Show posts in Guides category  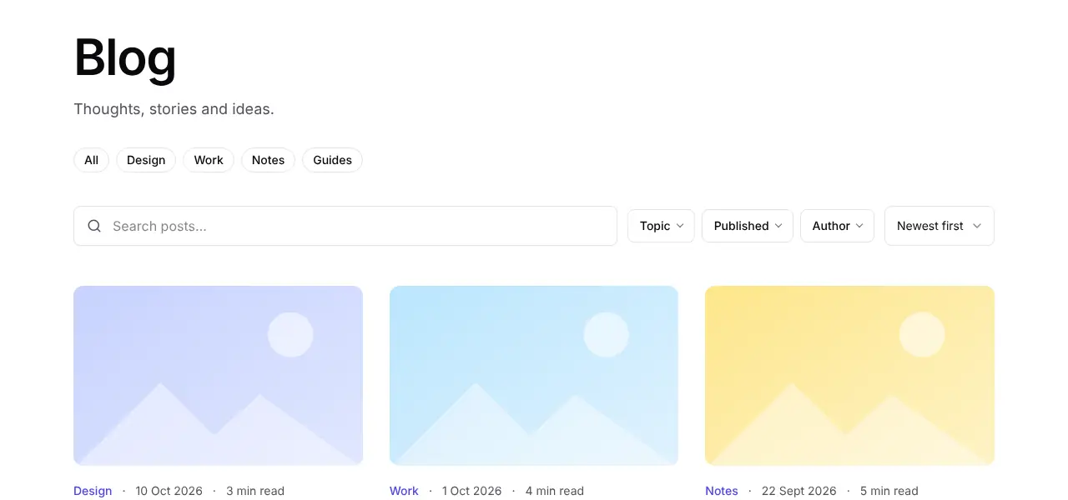point(332,160)
